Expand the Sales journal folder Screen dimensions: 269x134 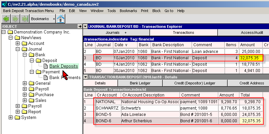(25, 100)
